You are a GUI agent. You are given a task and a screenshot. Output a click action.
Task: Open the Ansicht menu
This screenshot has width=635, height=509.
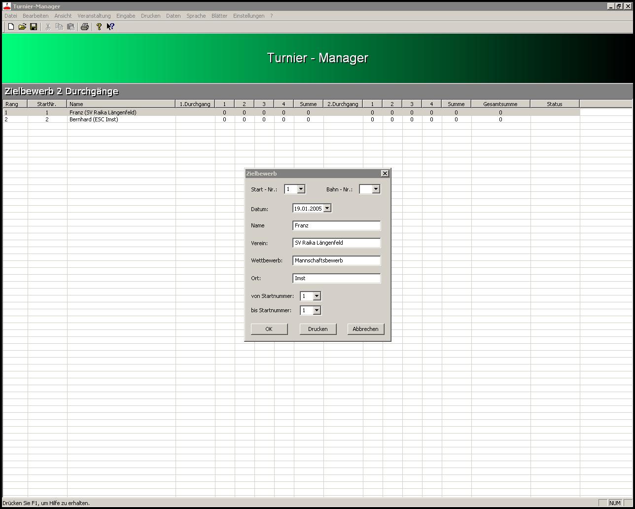(63, 16)
